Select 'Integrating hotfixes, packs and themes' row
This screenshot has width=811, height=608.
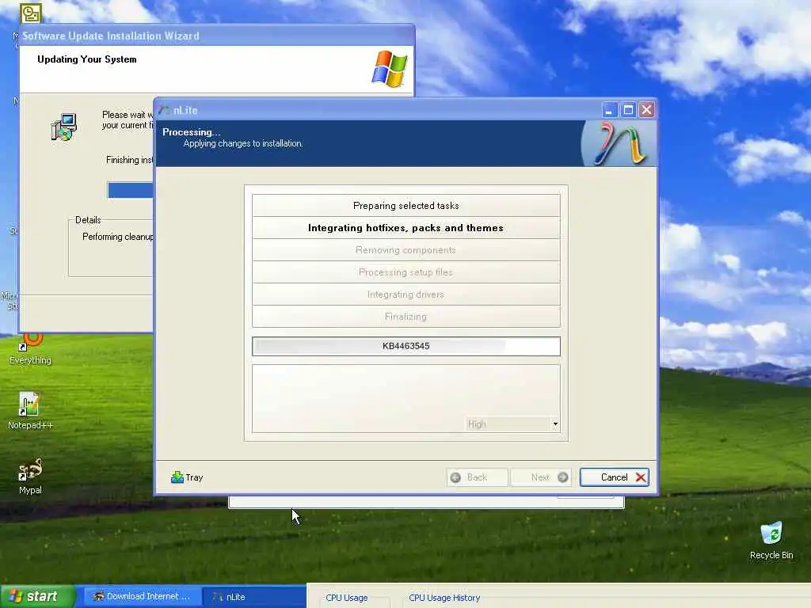click(406, 228)
